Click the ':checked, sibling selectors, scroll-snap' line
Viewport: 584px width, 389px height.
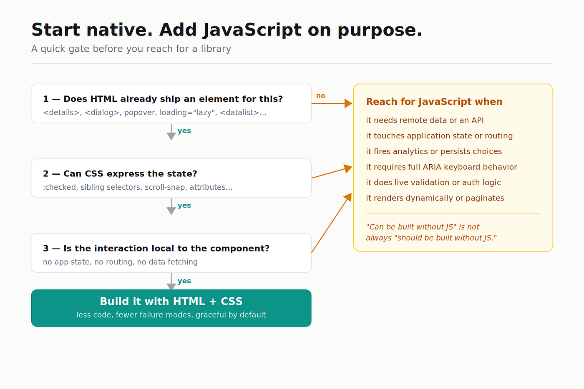pos(138,187)
